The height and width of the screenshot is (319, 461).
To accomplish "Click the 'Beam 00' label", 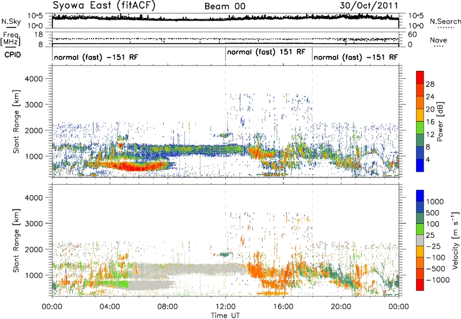I will (225, 6).
